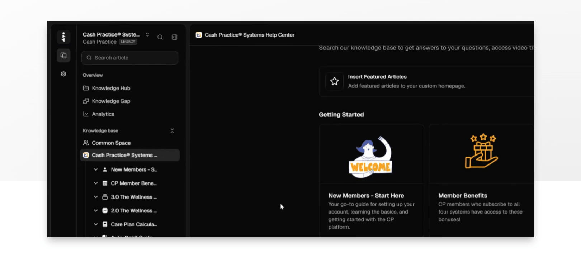Click the LEGACY badge under workspace name
Viewport: 581px width, 258px height.
tap(128, 42)
